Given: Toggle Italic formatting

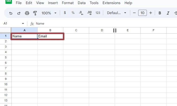Looking at the screenshot, I should pyautogui.click(x=168, y=13).
